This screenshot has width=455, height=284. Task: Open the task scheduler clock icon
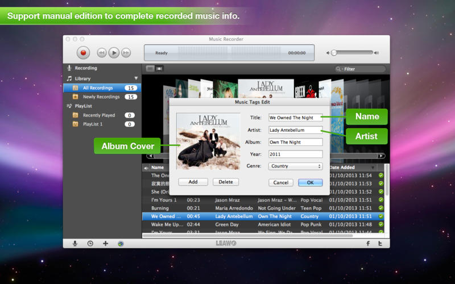90,244
